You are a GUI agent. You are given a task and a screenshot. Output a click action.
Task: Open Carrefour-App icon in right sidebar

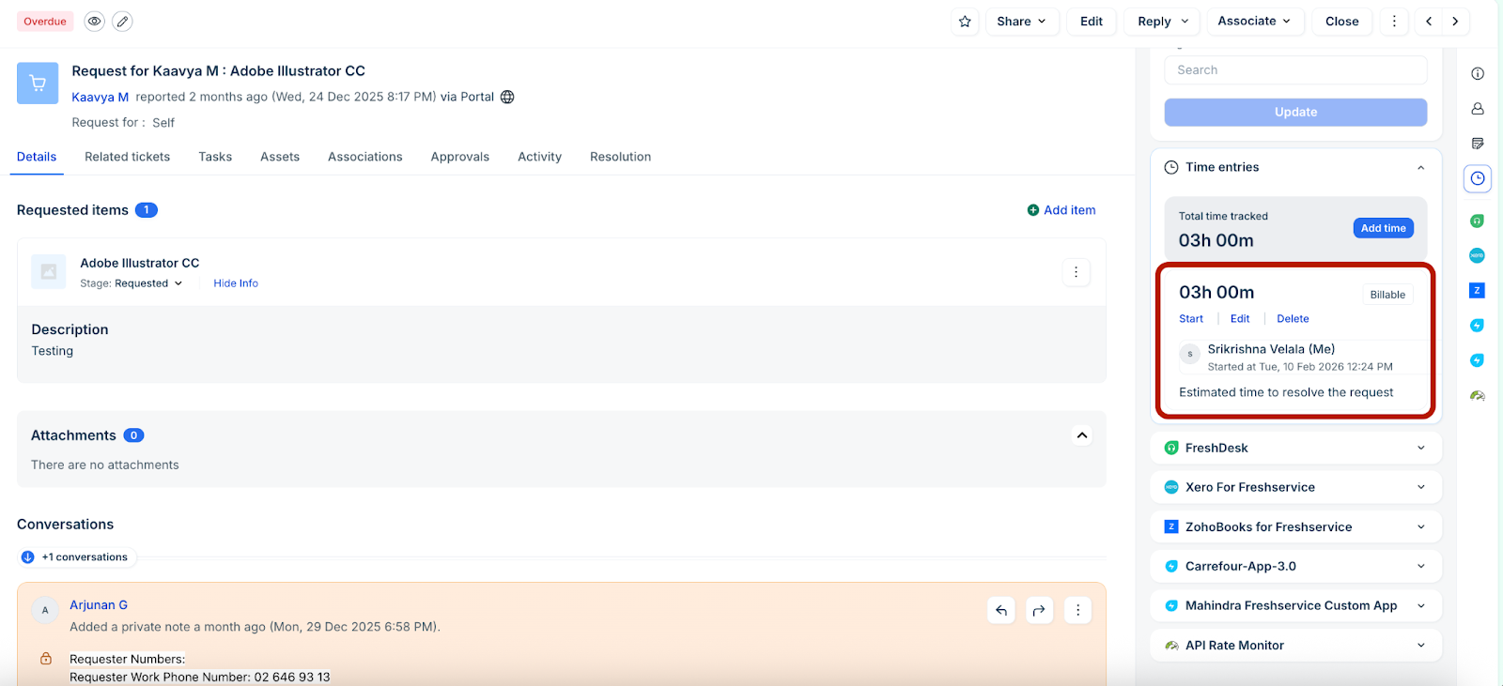[x=1477, y=326]
